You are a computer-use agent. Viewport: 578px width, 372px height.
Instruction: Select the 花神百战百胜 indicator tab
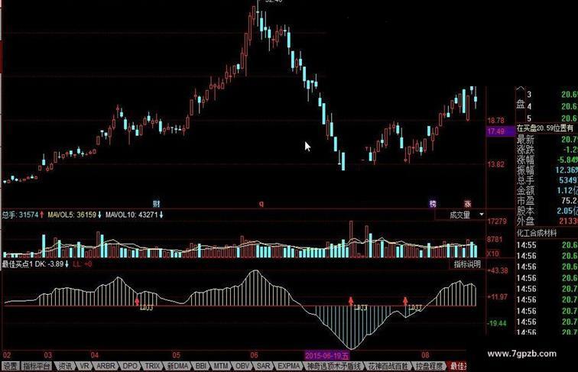(x=388, y=366)
